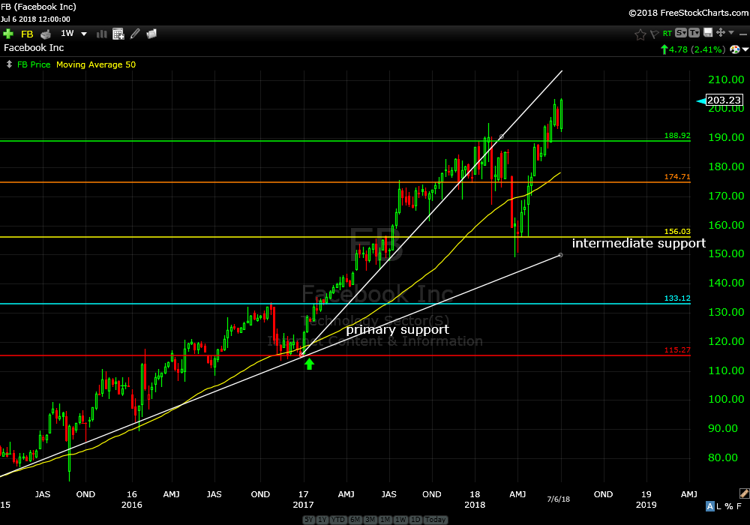Click the printer icon next to FB
The height and width of the screenshot is (525, 750).
coord(46,34)
